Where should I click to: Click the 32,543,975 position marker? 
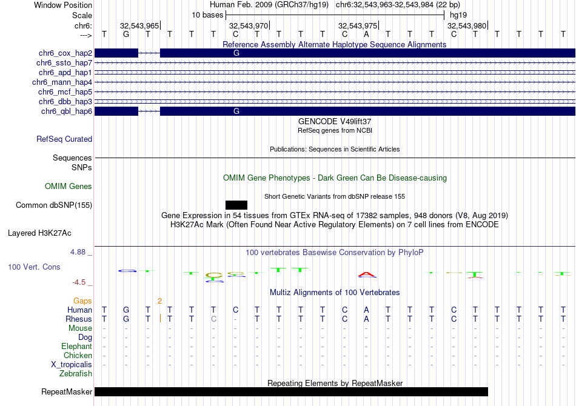(x=358, y=25)
